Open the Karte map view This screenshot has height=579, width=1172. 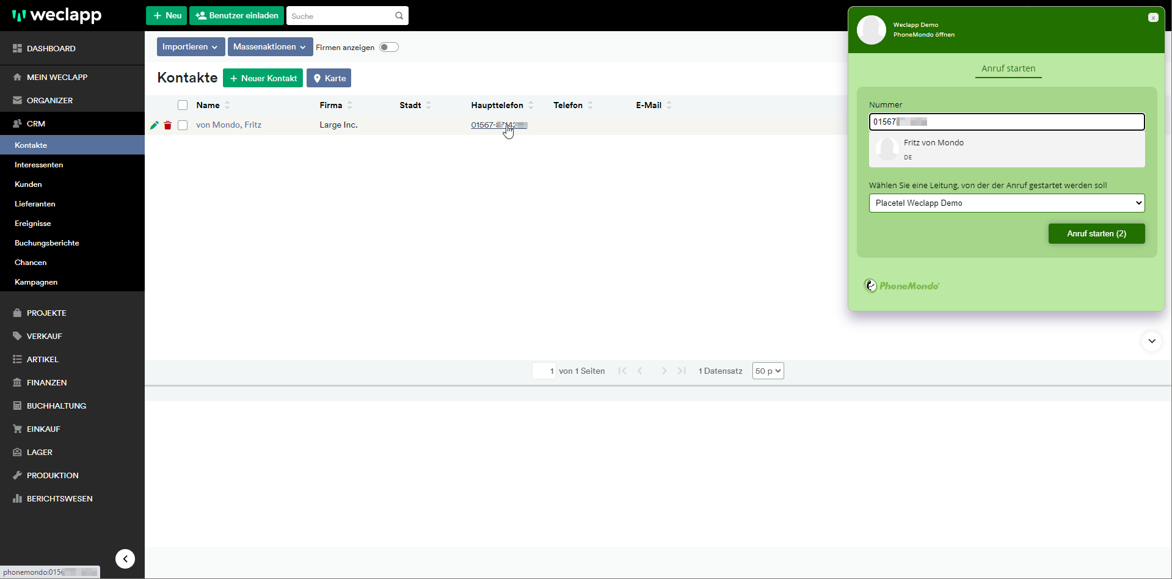[x=329, y=78]
